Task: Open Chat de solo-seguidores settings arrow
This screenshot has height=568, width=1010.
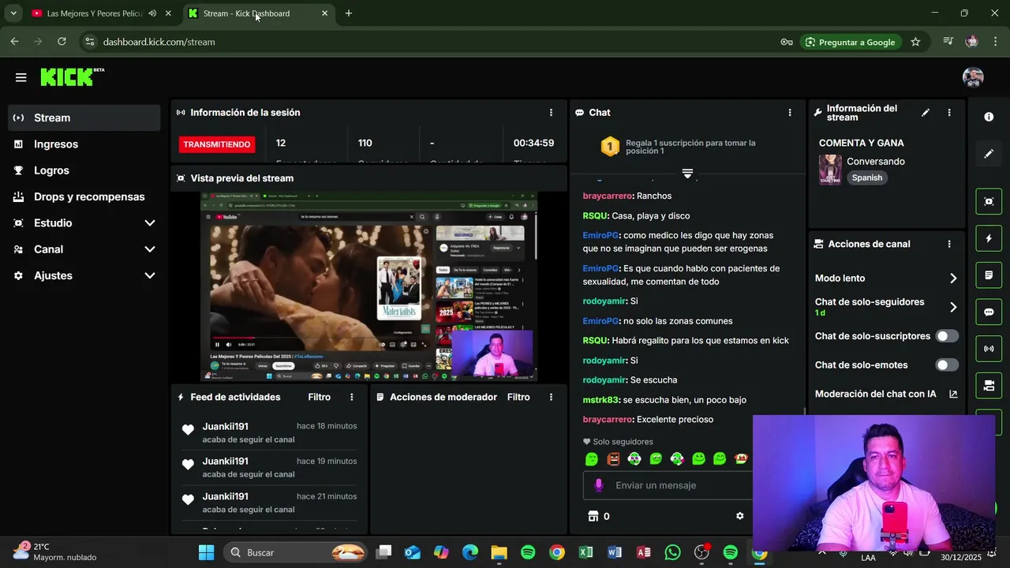Action: point(953,307)
